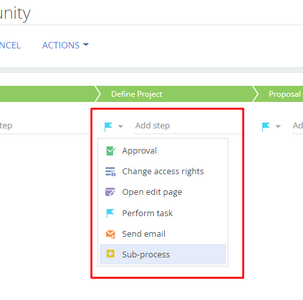
Task: Click the yellow Sub-process plus icon
Action: point(110,254)
